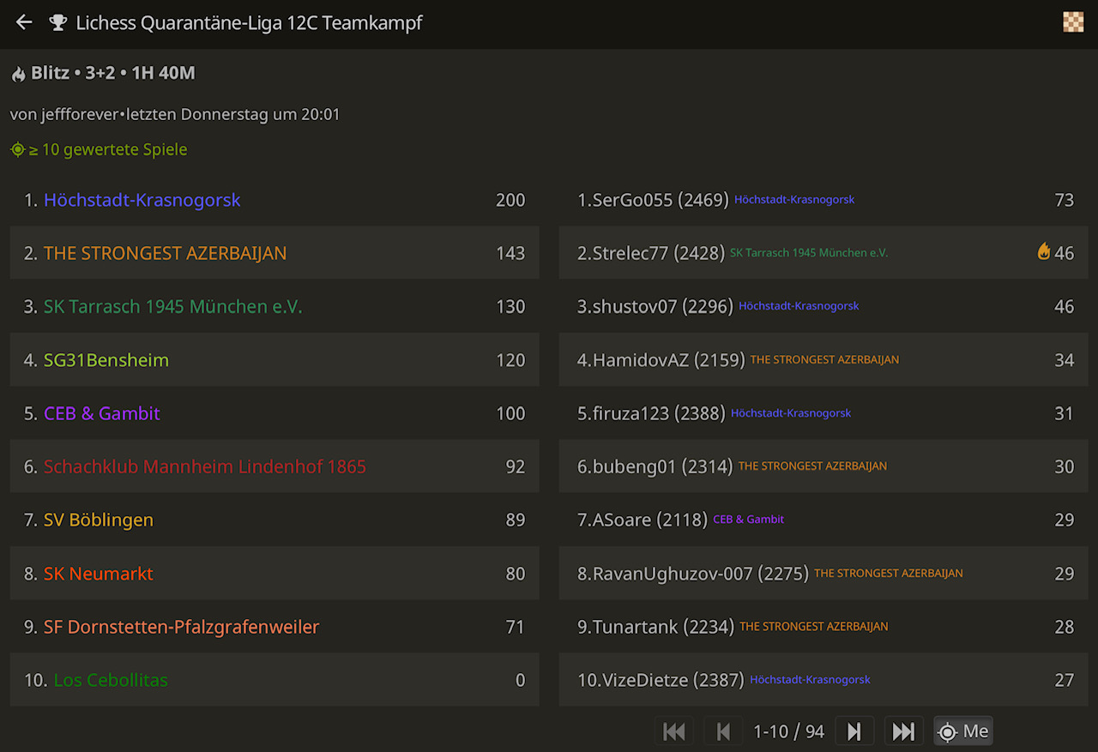Select player shustov07 (2296)
Image resolution: width=1098 pixels, height=752 pixels.
(x=823, y=306)
